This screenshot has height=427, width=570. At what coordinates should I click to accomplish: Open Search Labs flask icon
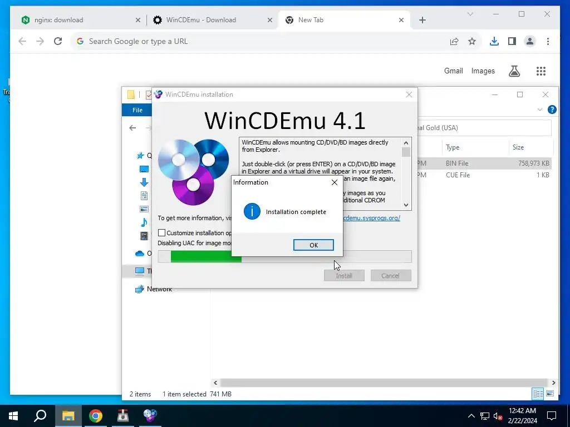[x=514, y=71]
